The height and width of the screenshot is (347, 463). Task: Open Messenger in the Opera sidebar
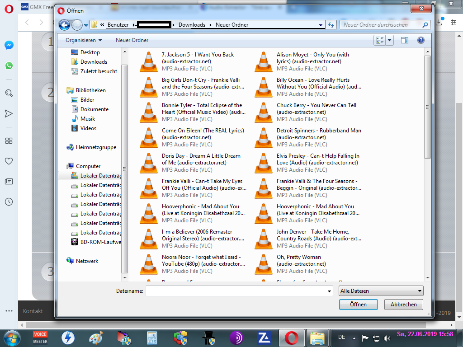point(9,45)
